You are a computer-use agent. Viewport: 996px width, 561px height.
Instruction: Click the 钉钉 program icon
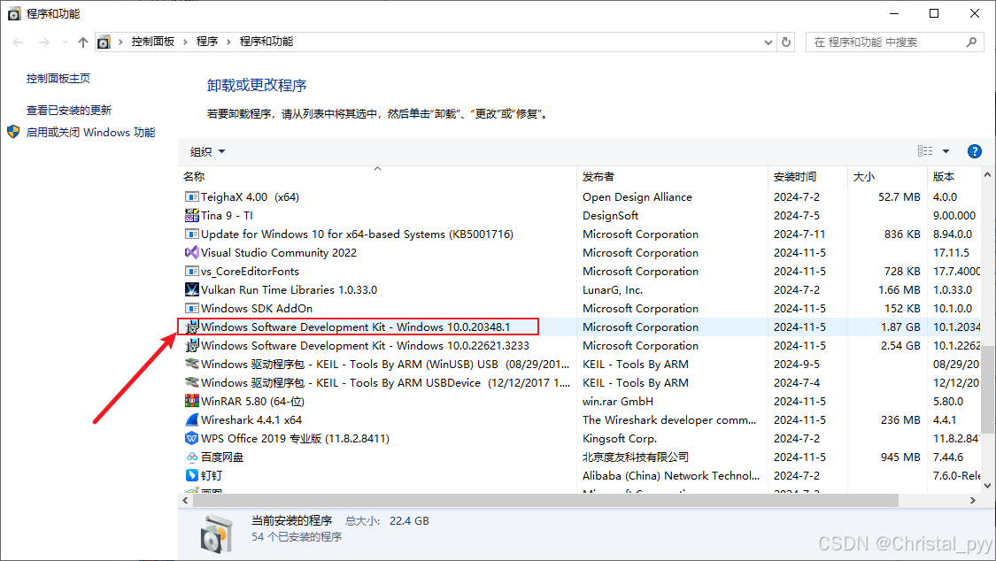pyautogui.click(x=191, y=476)
